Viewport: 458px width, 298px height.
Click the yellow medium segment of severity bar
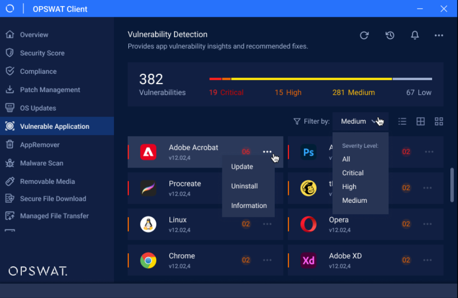click(x=311, y=78)
